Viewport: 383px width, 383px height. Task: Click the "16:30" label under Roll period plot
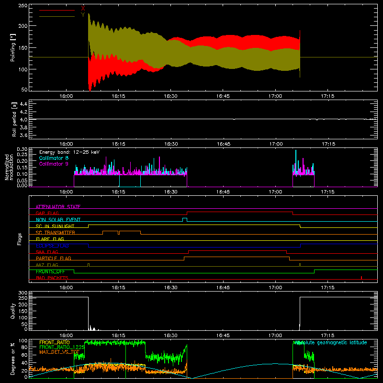pyautogui.click(x=171, y=144)
